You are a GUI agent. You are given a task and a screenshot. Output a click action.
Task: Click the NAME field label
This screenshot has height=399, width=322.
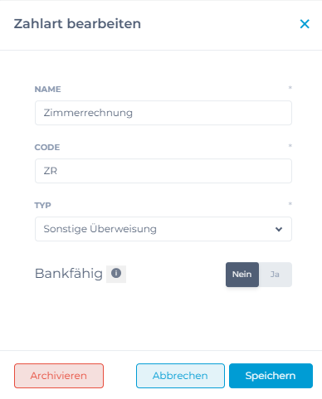47,90
